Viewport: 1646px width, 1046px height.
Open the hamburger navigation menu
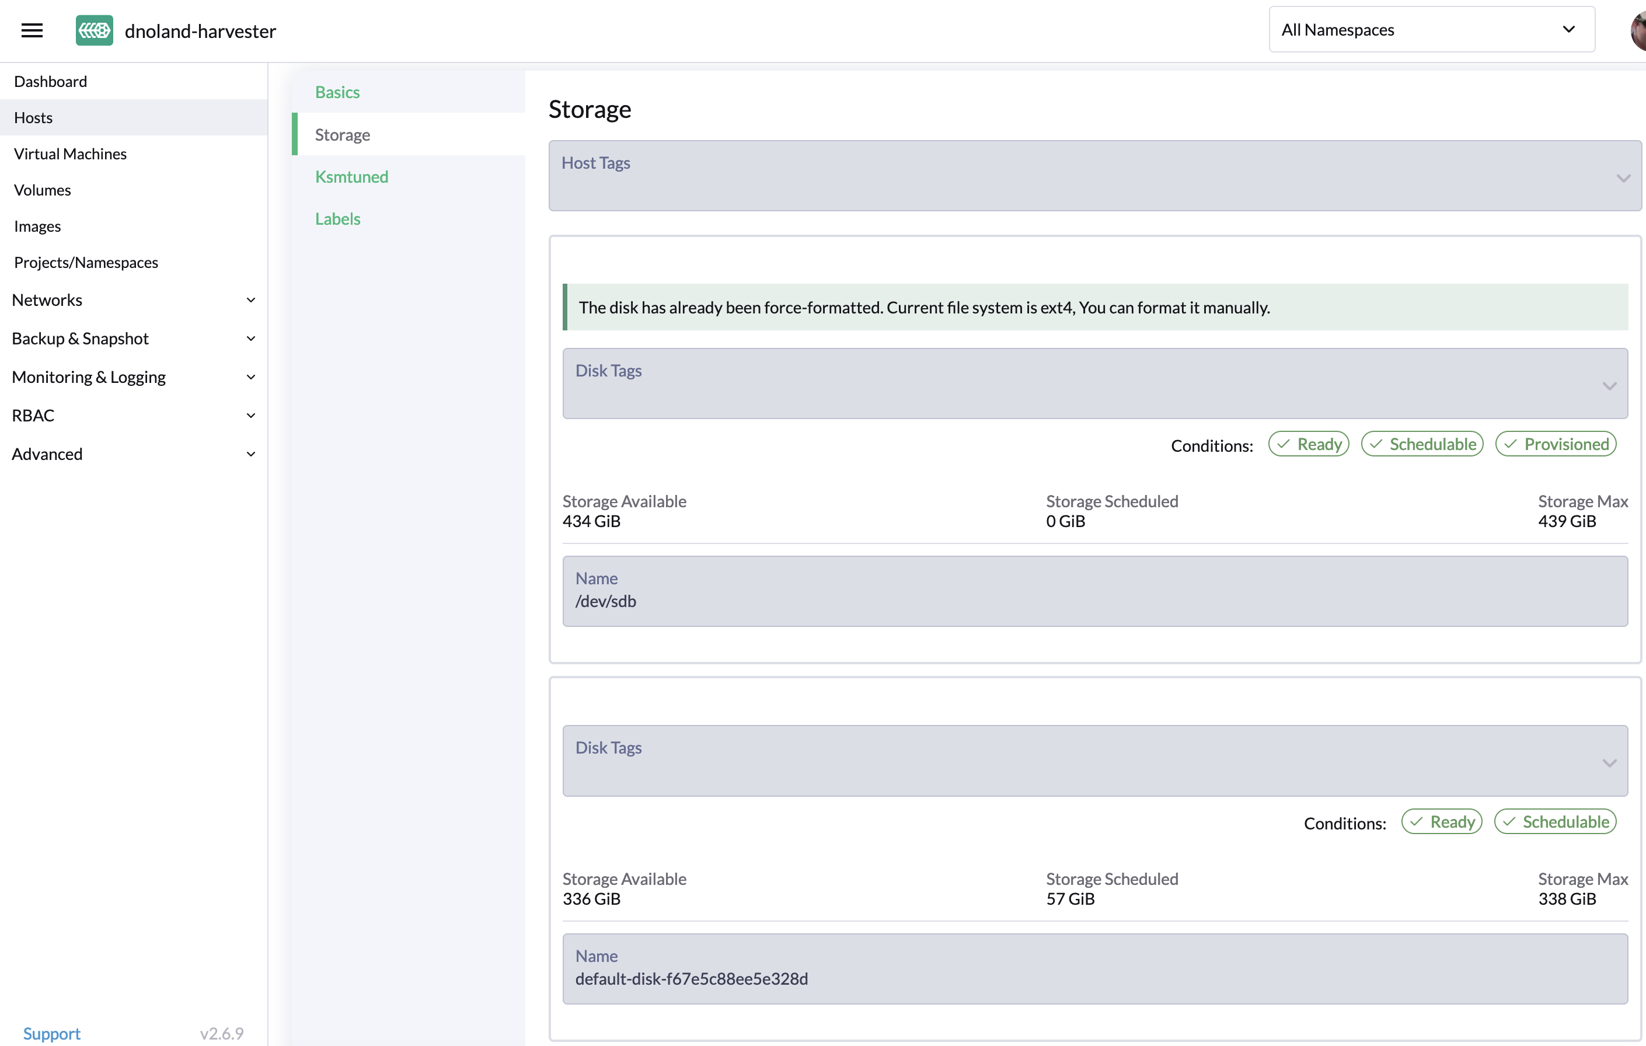32,30
